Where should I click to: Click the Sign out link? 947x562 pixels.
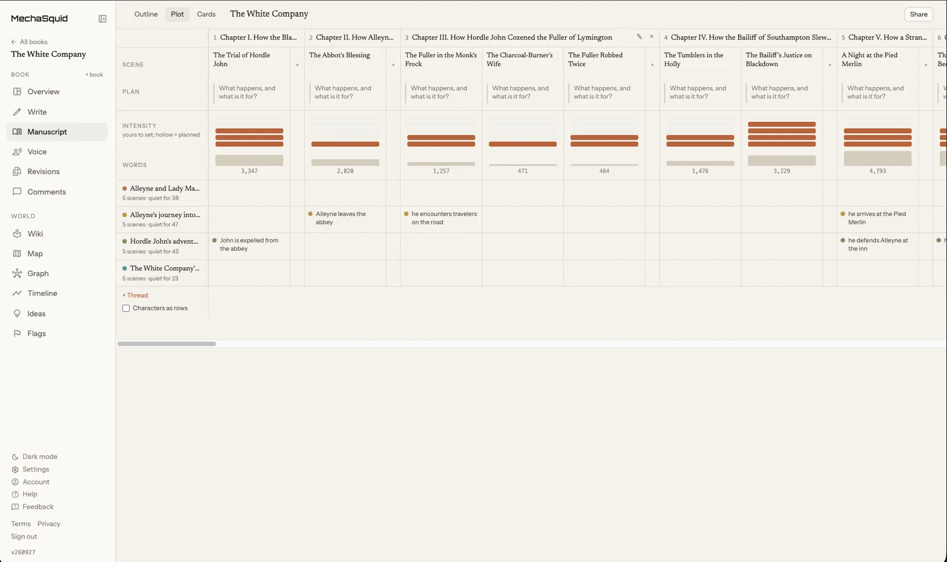point(24,537)
